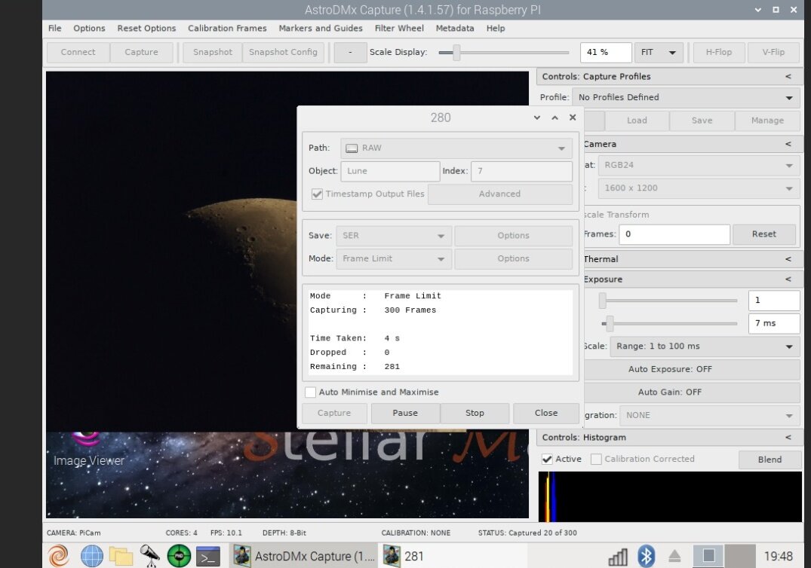Minimise the 280 dialog with the down arrow
This screenshot has height=568, width=811.
click(x=537, y=118)
